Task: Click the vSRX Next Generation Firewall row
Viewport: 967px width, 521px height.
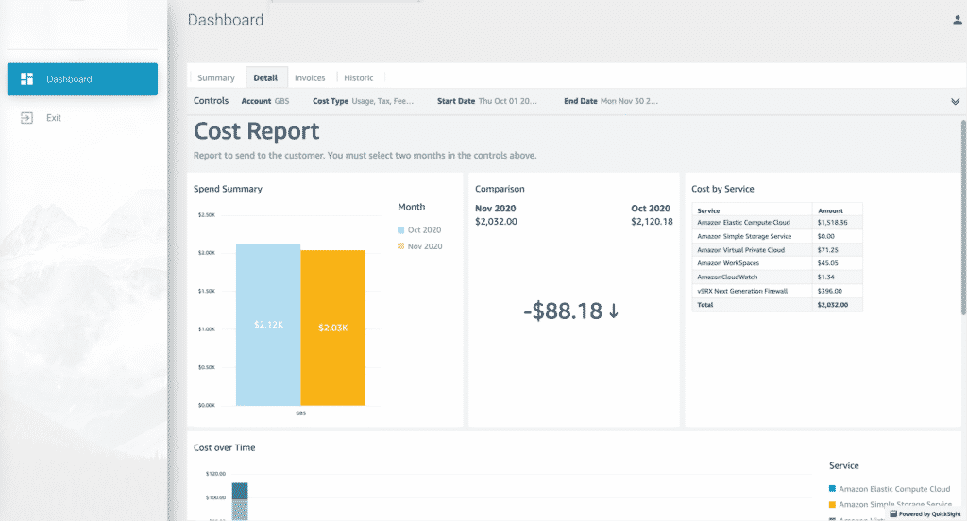Action: pyautogui.click(x=777, y=291)
